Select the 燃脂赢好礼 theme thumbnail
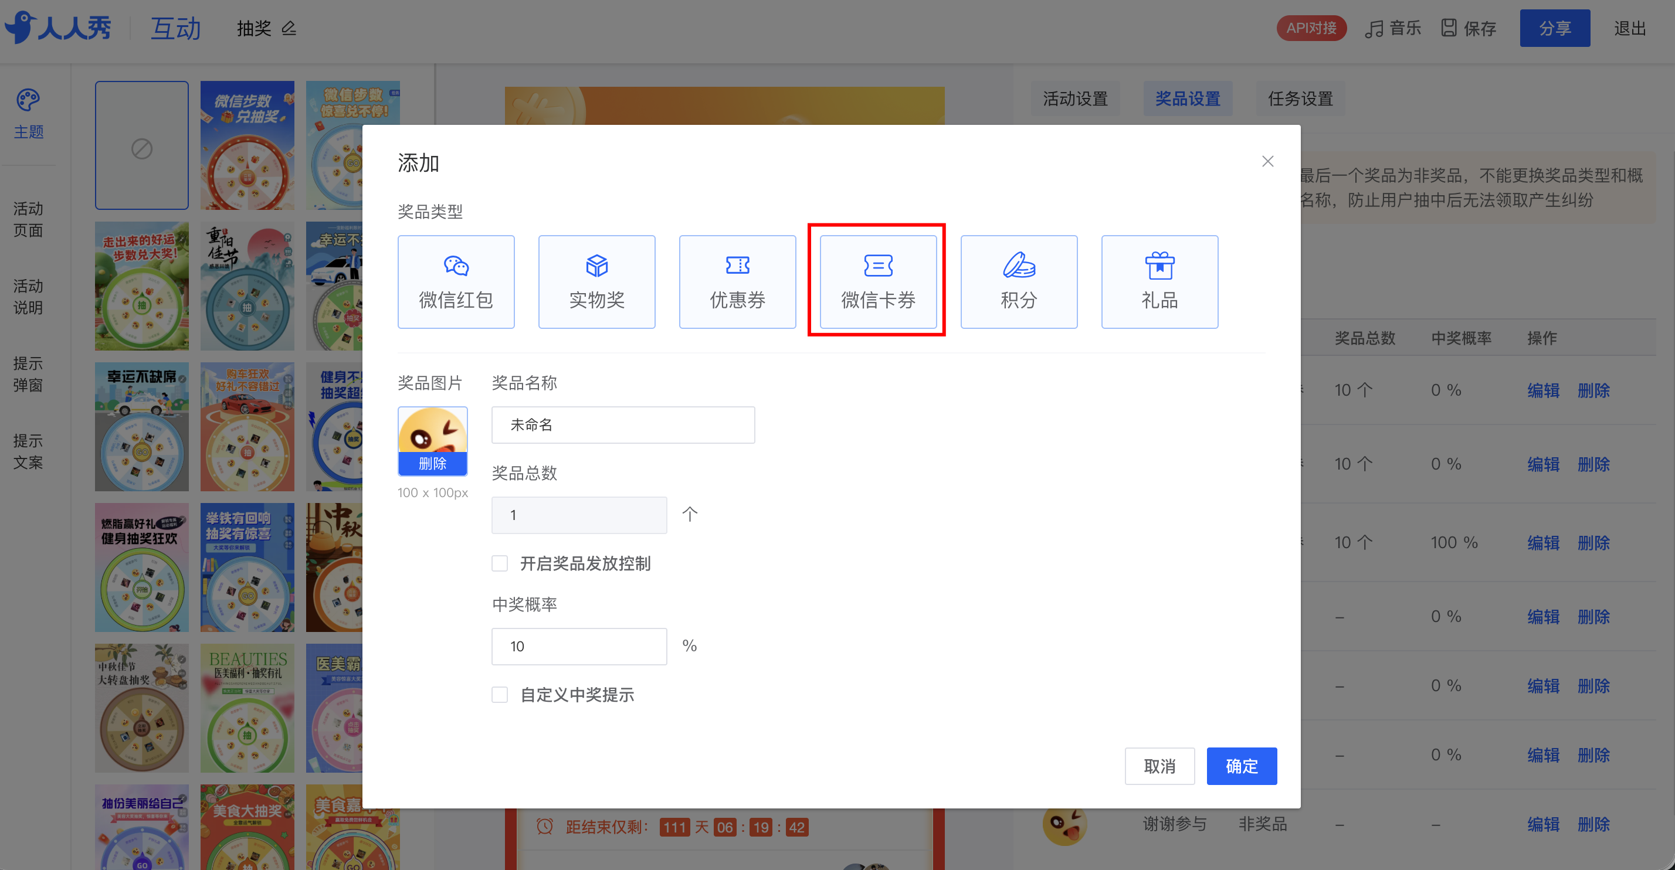Viewport: 1675px width, 870px height. coord(142,567)
